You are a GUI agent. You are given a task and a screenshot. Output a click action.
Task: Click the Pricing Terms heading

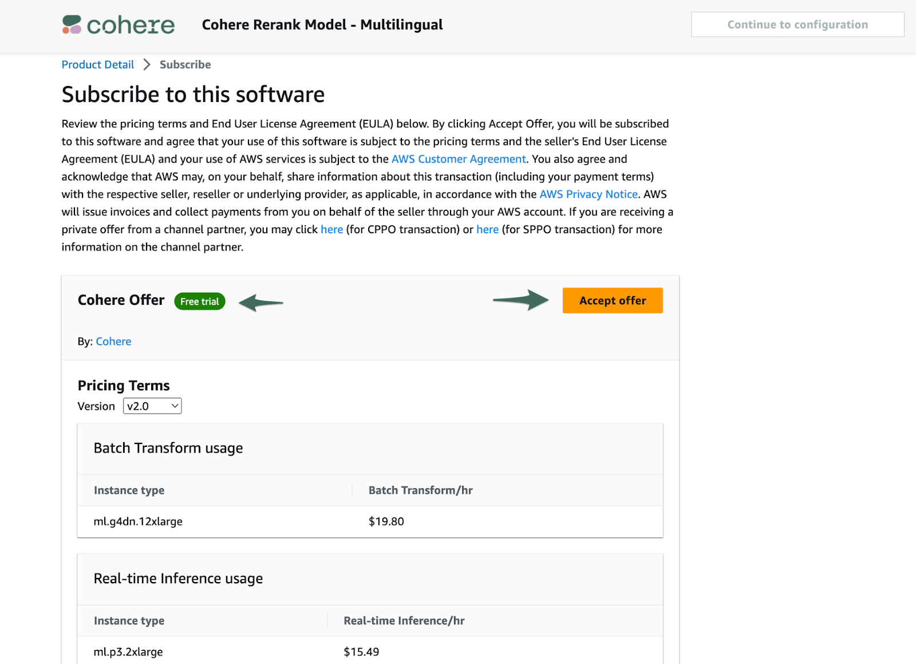[x=124, y=386]
